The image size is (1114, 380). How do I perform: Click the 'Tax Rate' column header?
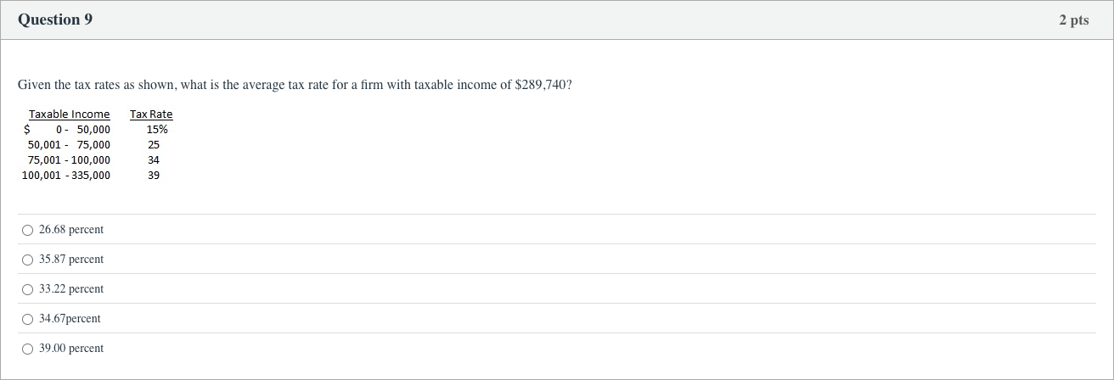[151, 115]
